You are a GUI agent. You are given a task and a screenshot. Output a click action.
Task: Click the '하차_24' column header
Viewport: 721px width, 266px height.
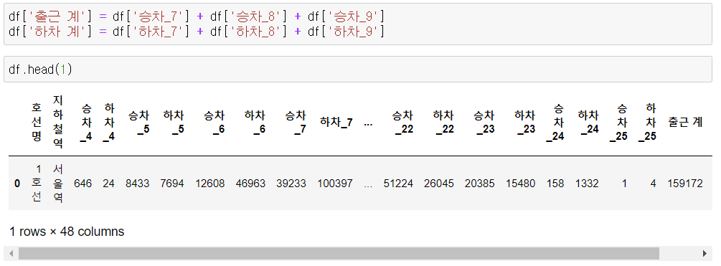[588, 122]
